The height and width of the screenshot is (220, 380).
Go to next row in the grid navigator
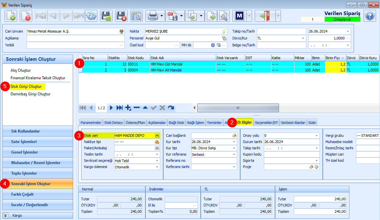(111, 108)
